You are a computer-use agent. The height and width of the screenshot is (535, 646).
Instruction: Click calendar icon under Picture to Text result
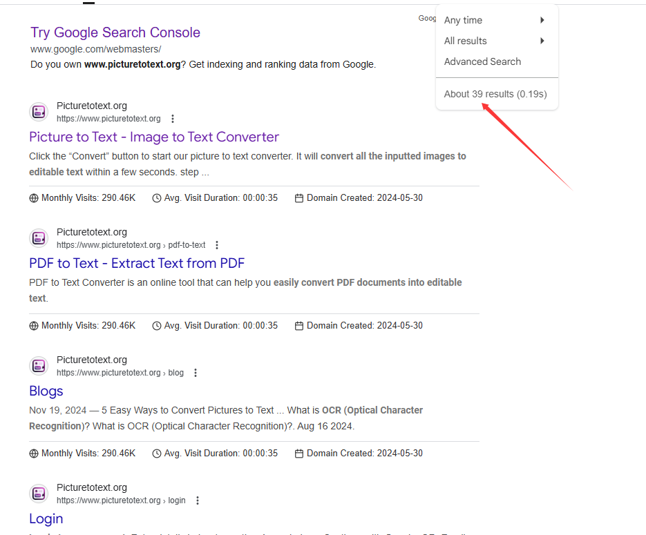299,198
